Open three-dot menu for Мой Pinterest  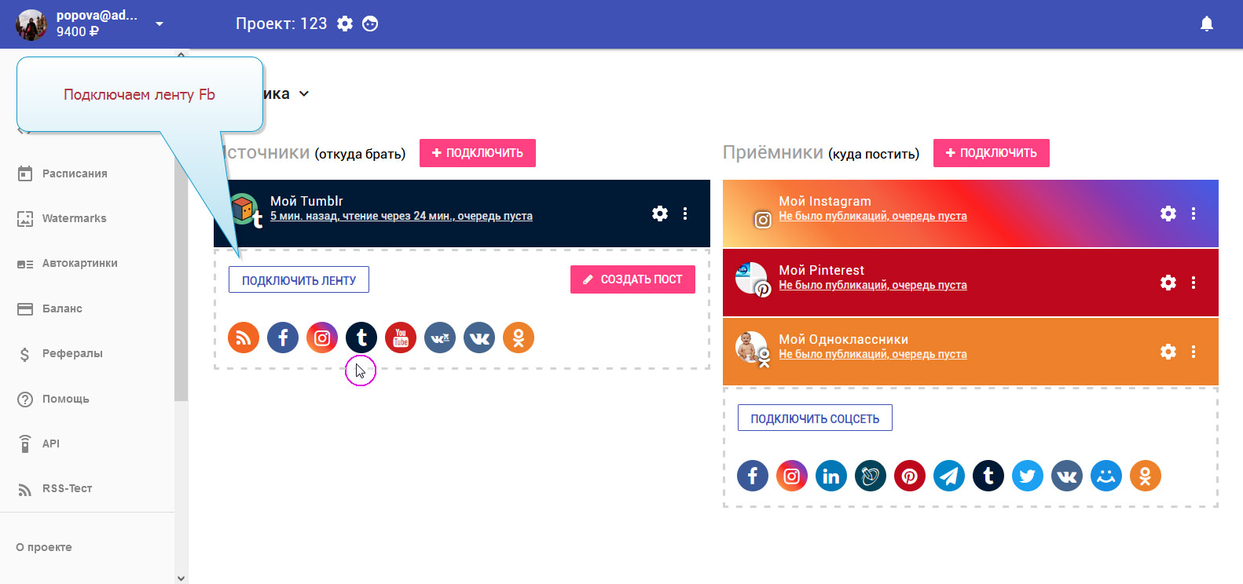(1193, 283)
